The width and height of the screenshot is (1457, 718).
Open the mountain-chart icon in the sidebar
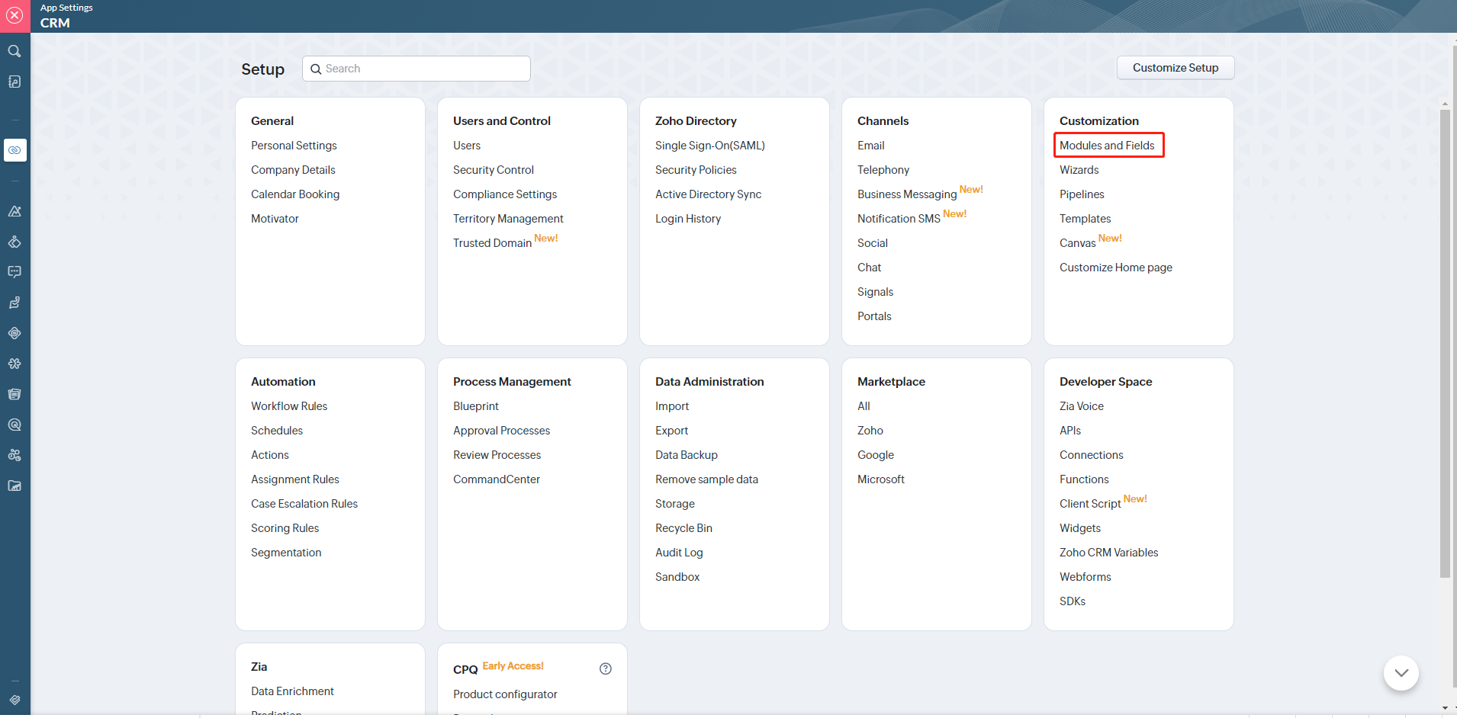click(x=14, y=211)
